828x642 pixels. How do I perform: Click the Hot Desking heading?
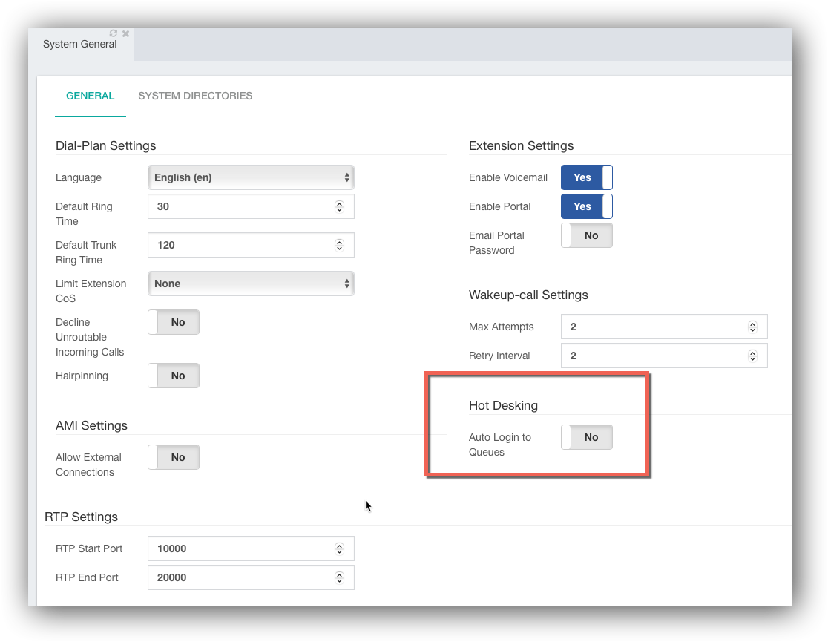point(503,405)
